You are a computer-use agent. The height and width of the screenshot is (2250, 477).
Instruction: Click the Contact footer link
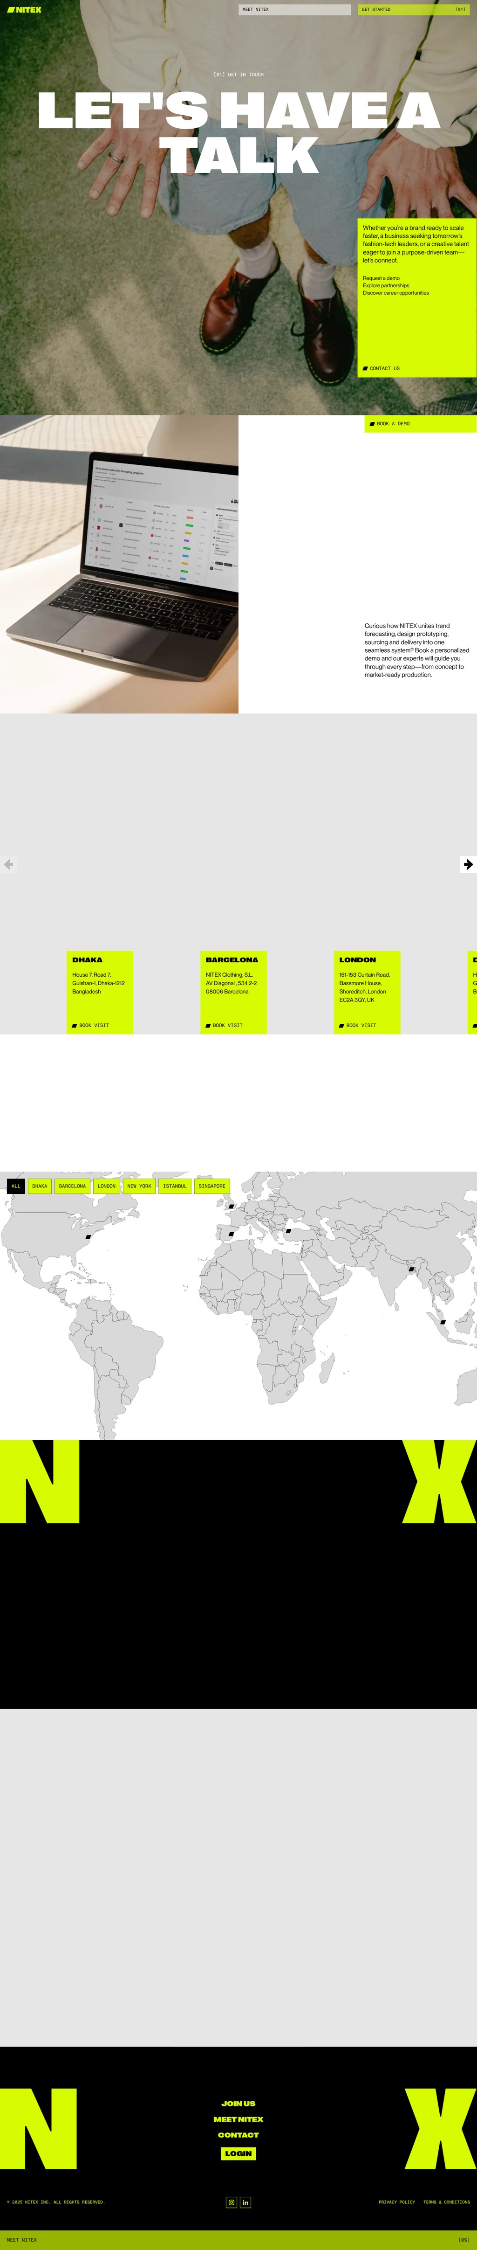238,2135
